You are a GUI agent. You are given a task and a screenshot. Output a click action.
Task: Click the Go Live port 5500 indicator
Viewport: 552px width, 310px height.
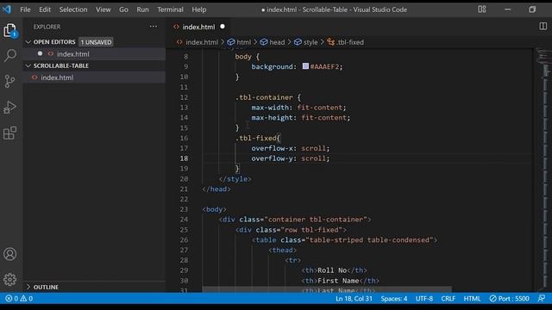pyautogui.click(x=509, y=299)
